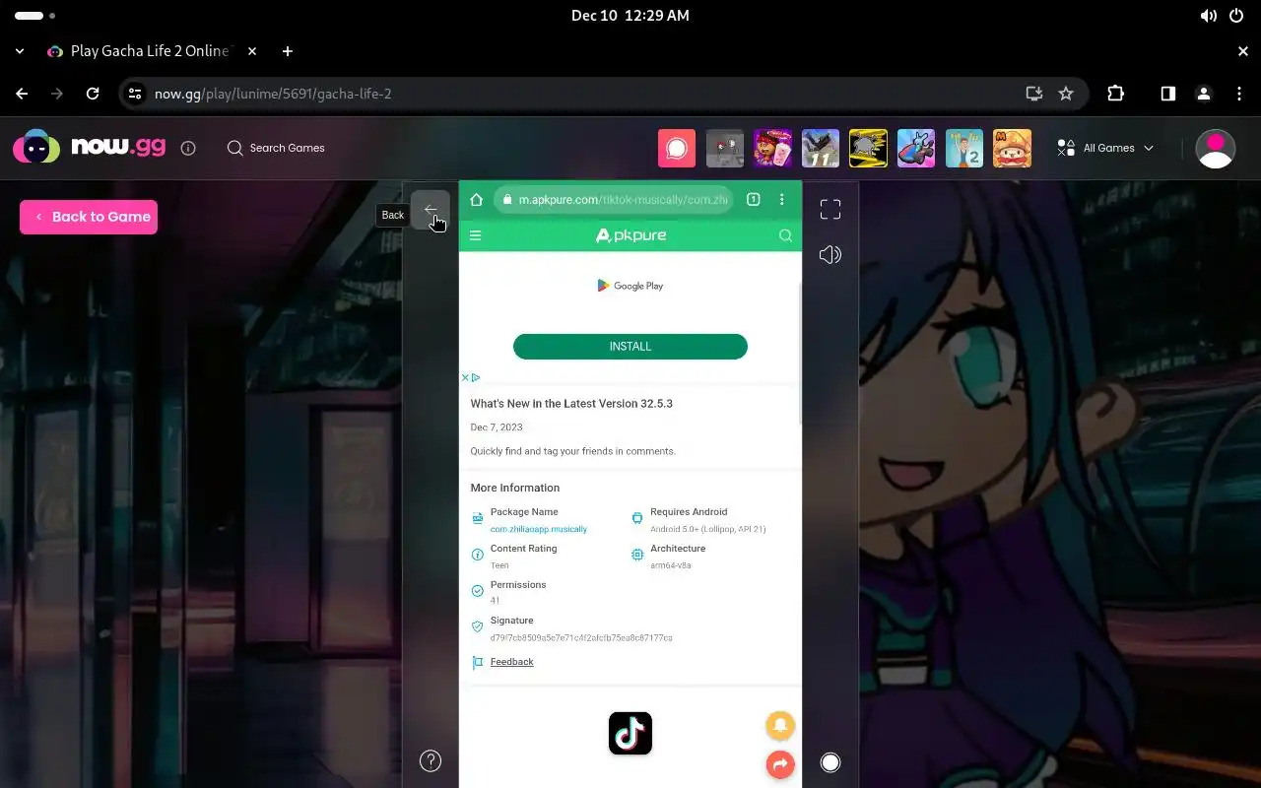Expand the All Games dropdown

(1105, 148)
